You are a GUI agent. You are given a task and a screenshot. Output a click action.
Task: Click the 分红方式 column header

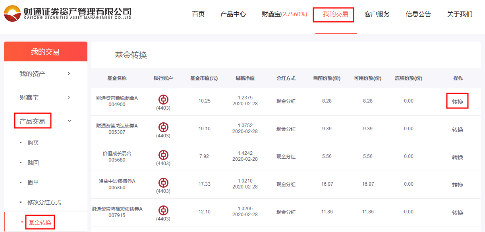(286, 78)
